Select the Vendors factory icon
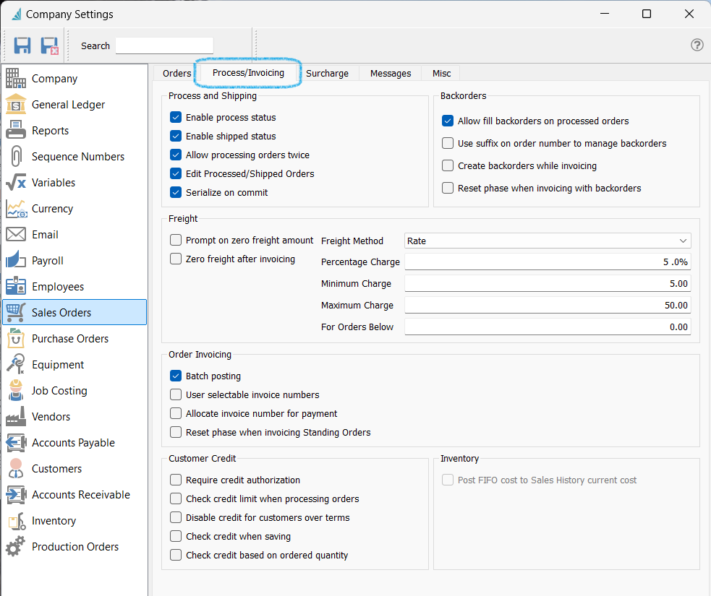711x596 pixels. pos(16,417)
